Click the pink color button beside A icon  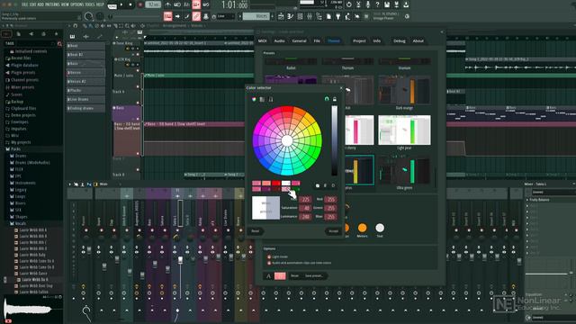pos(280,276)
